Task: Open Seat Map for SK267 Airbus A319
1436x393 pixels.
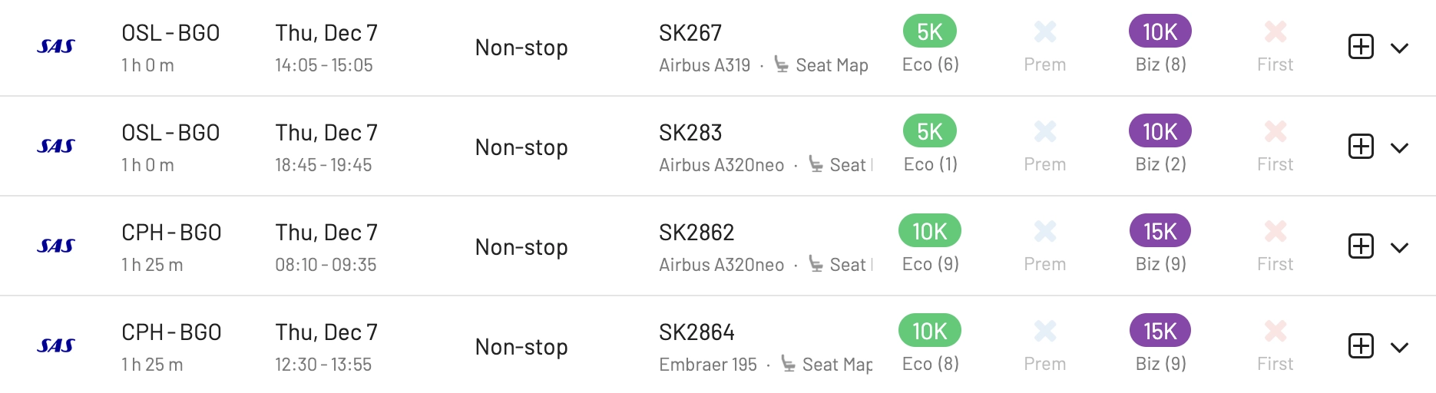Action: [x=821, y=65]
